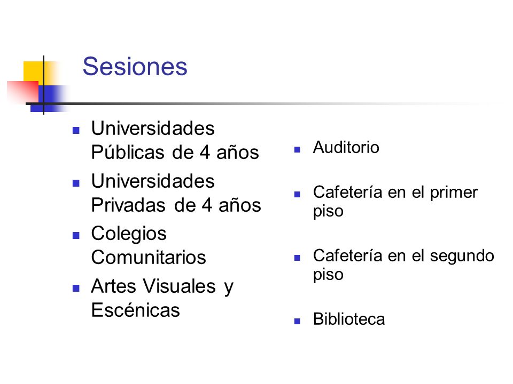Image resolution: width=513 pixels, height=384 pixels.
Task: Click the Sesiones slide title
Action: coord(135,66)
